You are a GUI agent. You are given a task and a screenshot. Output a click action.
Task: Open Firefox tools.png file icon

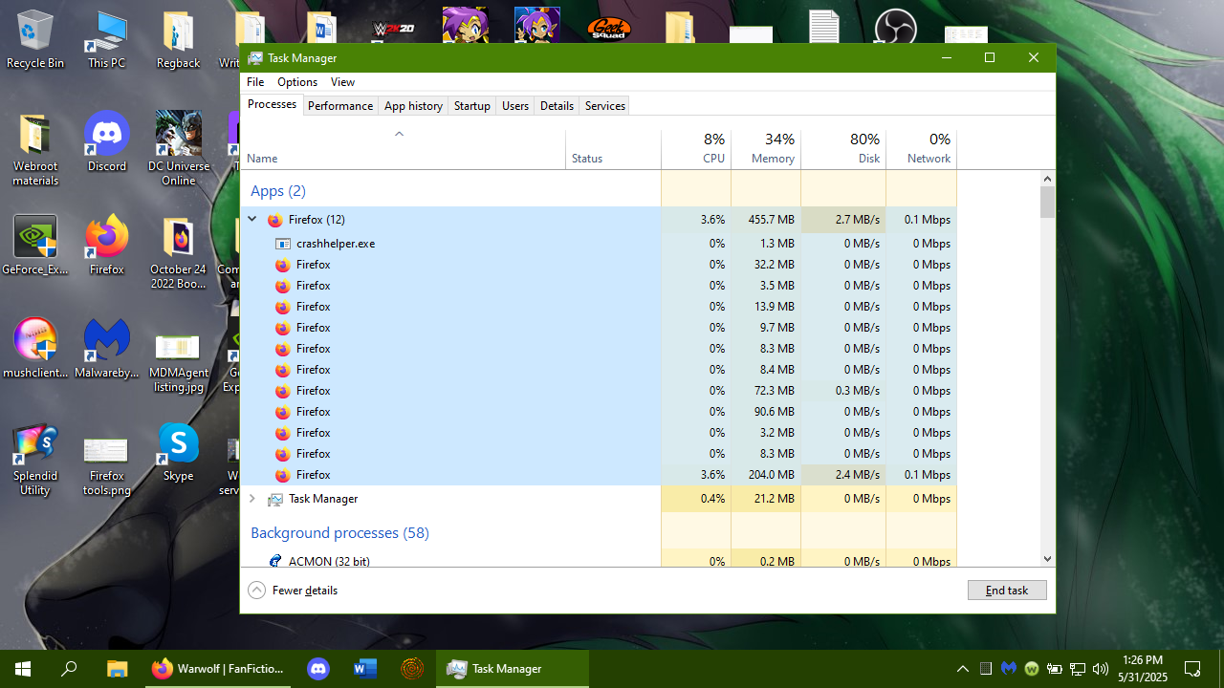(106, 465)
